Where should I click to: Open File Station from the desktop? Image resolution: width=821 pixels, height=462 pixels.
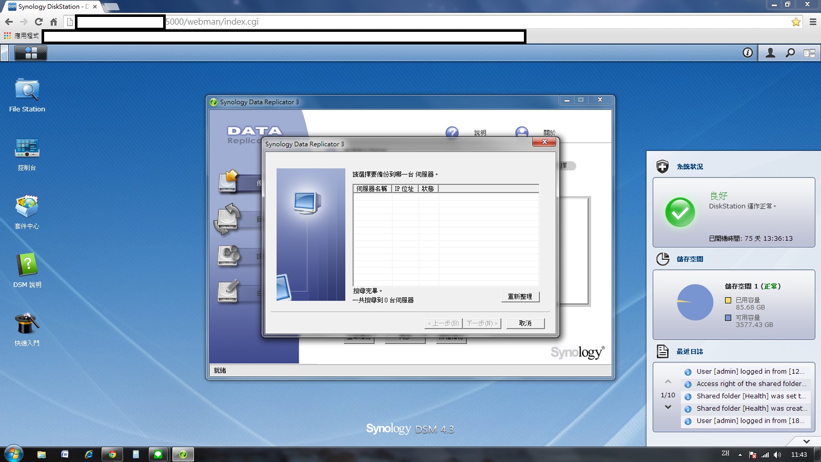[27, 95]
